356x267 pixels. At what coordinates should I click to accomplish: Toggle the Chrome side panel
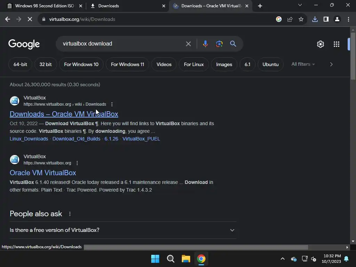pyautogui.click(x=326, y=19)
